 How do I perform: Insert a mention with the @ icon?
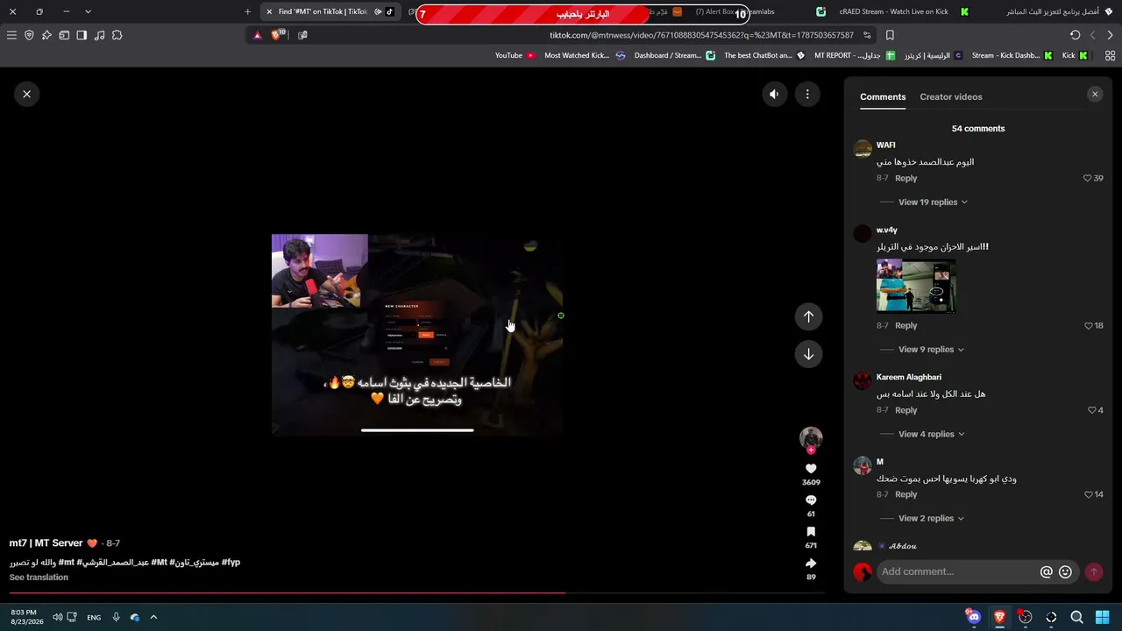pos(1046,572)
